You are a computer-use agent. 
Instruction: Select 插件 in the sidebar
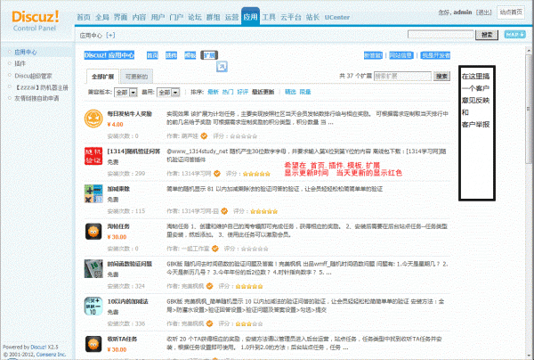(20, 63)
